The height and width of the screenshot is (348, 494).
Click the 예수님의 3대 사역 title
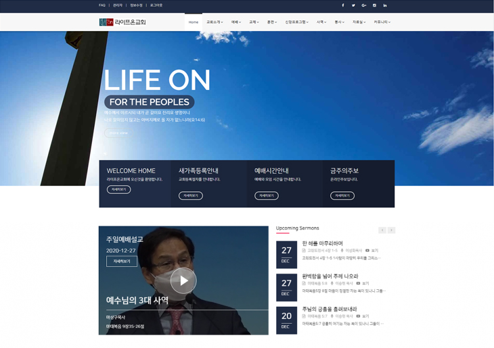point(137,300)
